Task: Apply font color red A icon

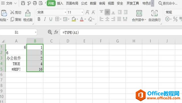Action: 82,19
